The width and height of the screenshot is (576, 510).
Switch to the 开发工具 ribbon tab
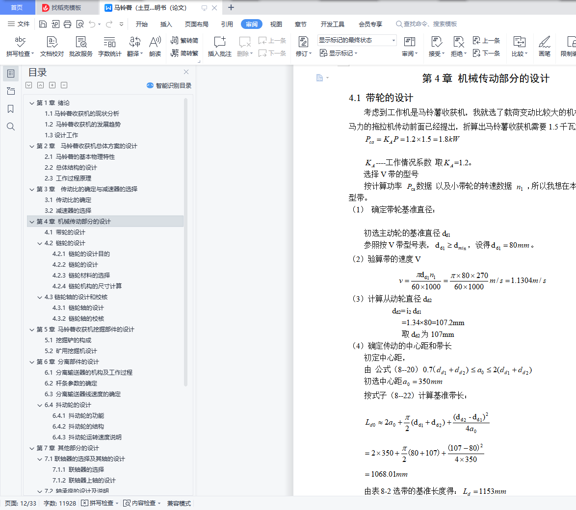tap(333, 24)
